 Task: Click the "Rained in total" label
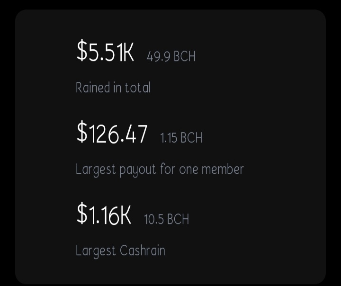click(x=113, y=88)
